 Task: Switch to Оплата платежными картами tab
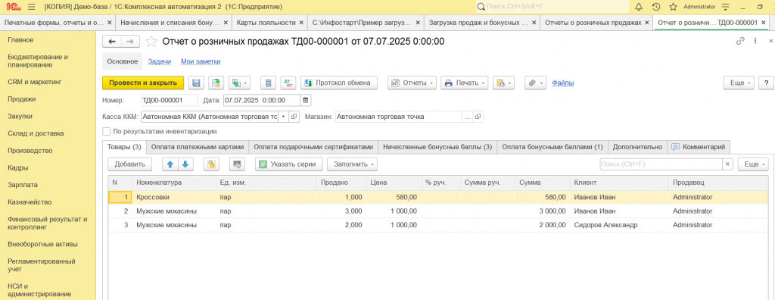coord(198,147)
